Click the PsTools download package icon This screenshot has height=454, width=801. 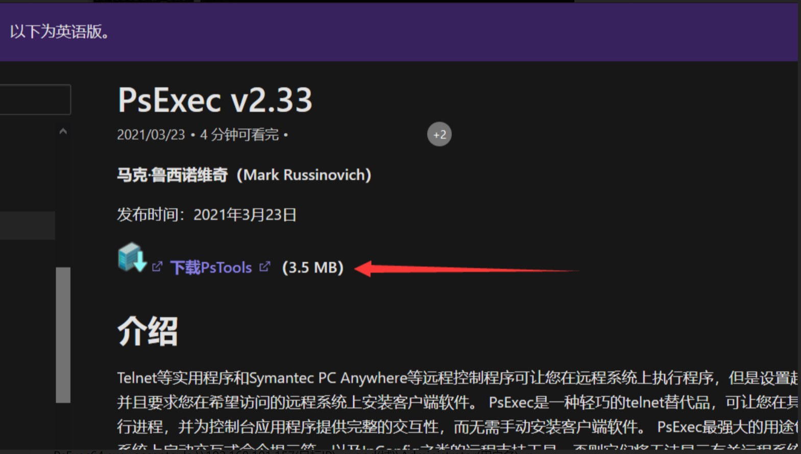pyautogui.click(x=132, y=257)
